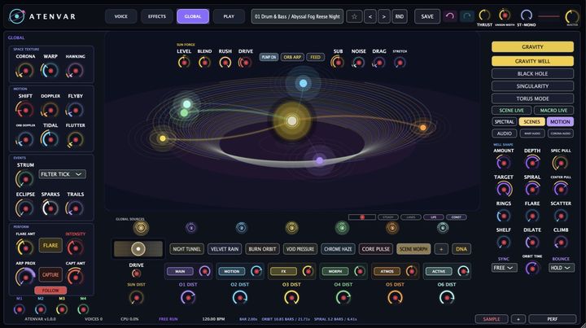Open the BOUNCE HOLD dropdown
Viewport: 586px width, 328px height.
point(561,268)
